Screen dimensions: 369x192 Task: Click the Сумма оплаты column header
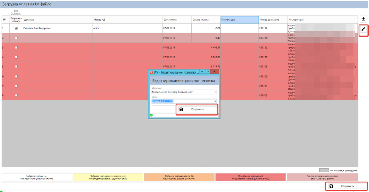click(206, 20)
